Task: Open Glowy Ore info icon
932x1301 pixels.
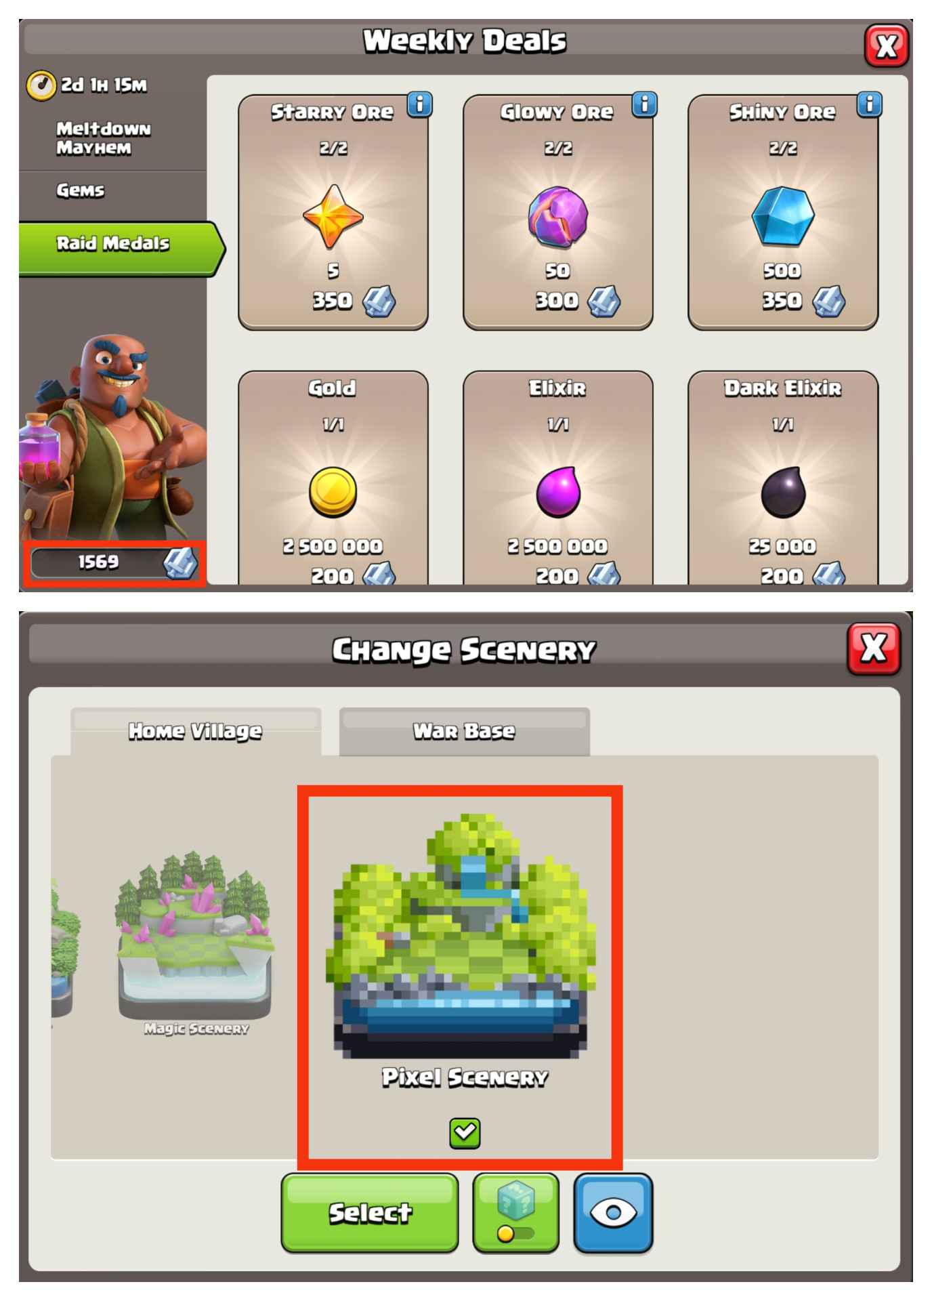Action: [645, 104]
